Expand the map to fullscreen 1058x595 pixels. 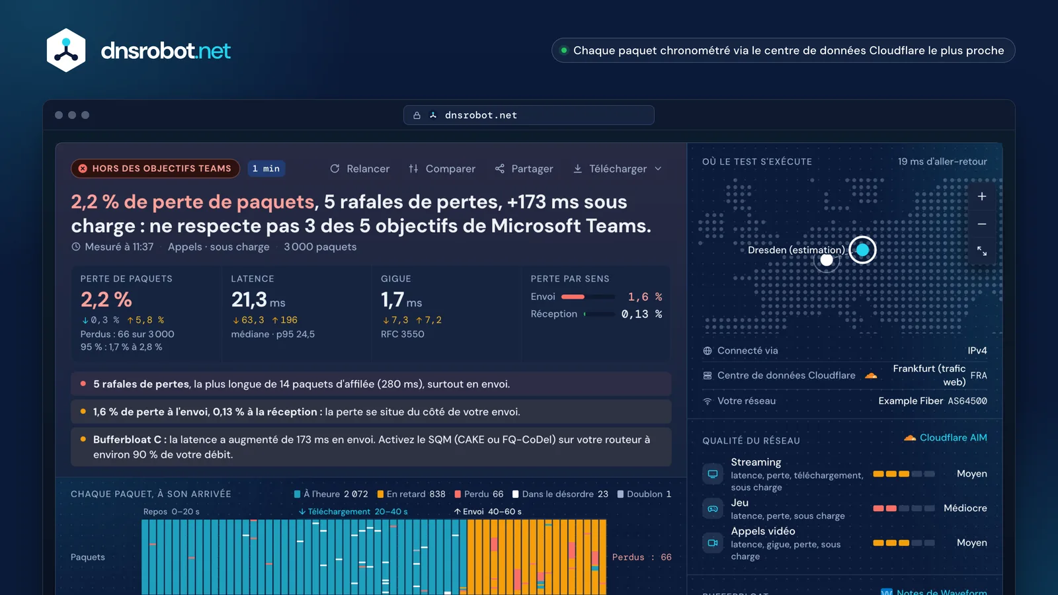click(982, 251)
